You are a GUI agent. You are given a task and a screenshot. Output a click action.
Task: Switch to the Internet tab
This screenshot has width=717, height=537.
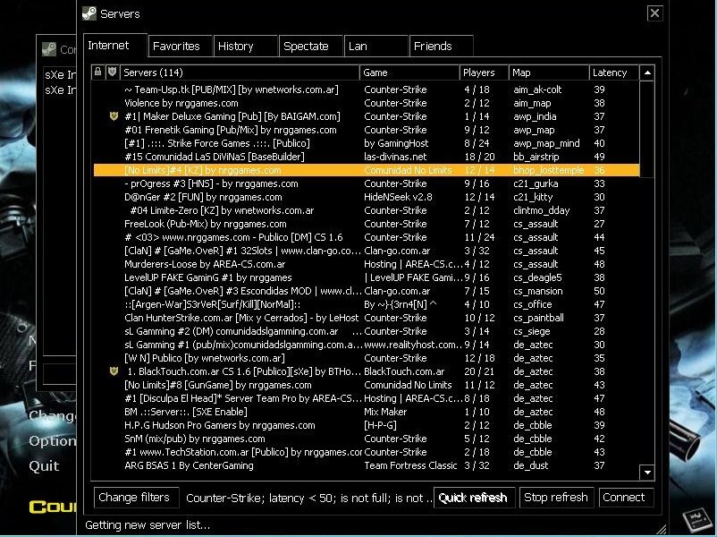pyautogui.click(x=115, y=46)
